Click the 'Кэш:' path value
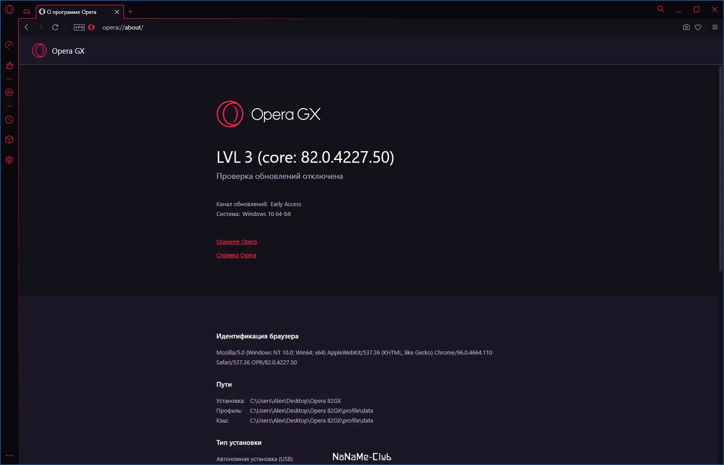 coord(311,421)
